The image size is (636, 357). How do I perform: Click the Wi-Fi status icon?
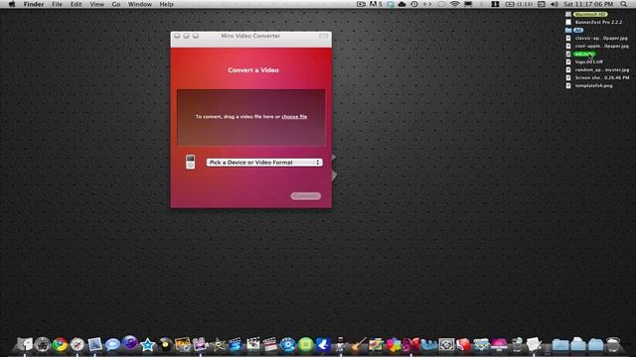click(x=455, y=4)
